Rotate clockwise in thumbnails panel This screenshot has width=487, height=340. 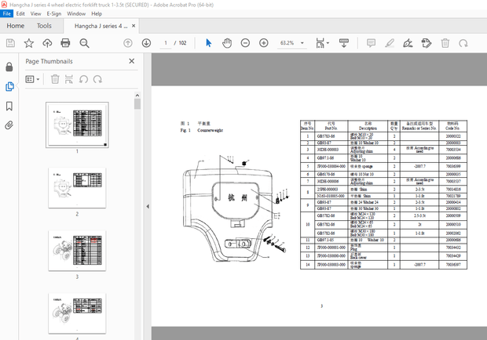(97, 79)
